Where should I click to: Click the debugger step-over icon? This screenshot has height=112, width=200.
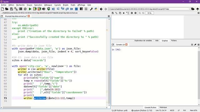tap(58, 9)
